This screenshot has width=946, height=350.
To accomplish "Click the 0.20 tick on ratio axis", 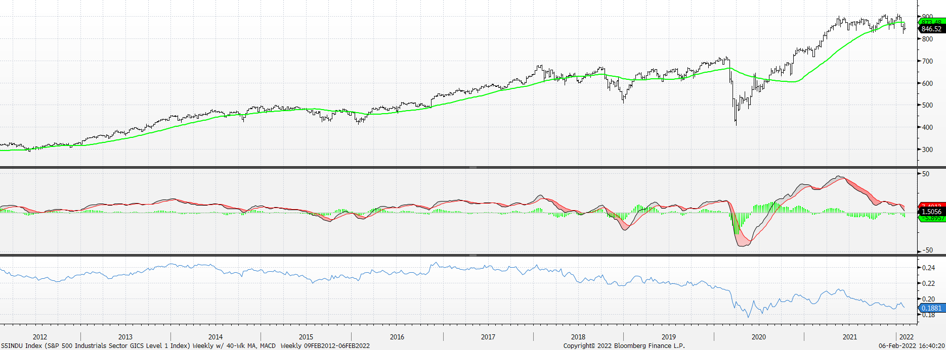I will tap(928, 299).
